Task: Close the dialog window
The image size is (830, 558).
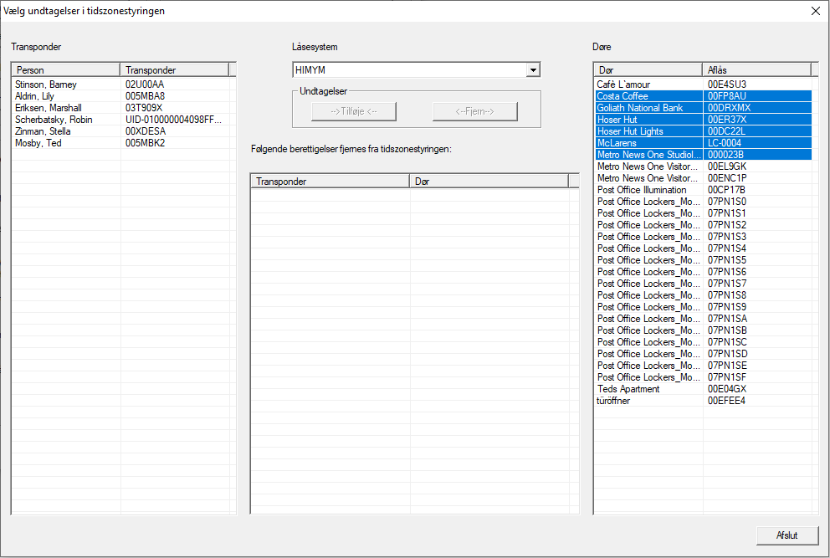Action: [815, 11]
